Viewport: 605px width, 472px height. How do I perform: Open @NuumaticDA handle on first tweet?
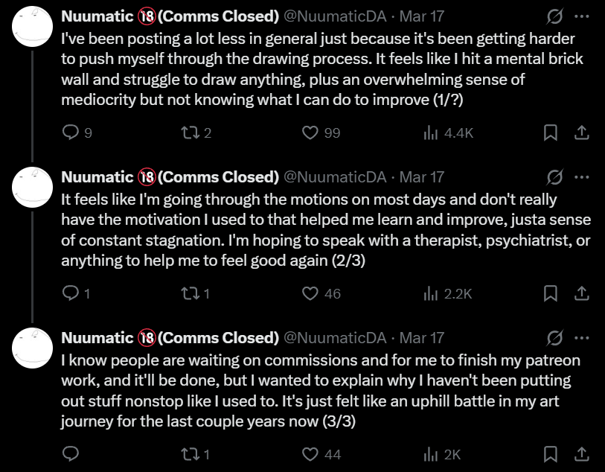pos(336,16)
